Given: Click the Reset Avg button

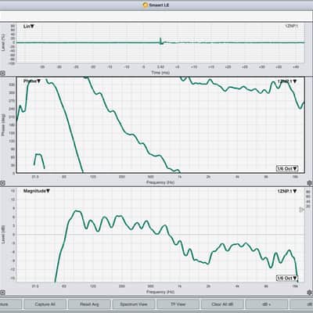Looking at the screenshot, I should point(89,304).
